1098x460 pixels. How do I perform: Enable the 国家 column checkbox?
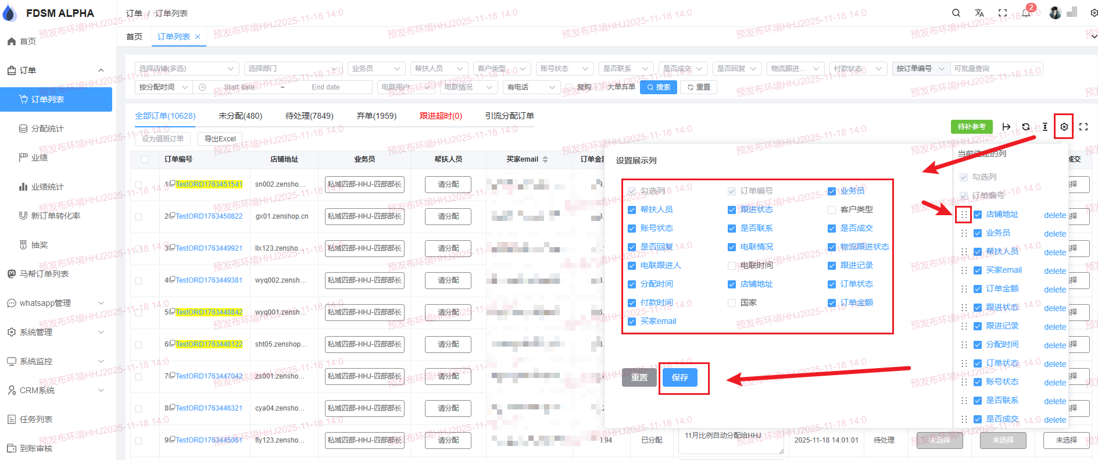click(x=732, y=303)
